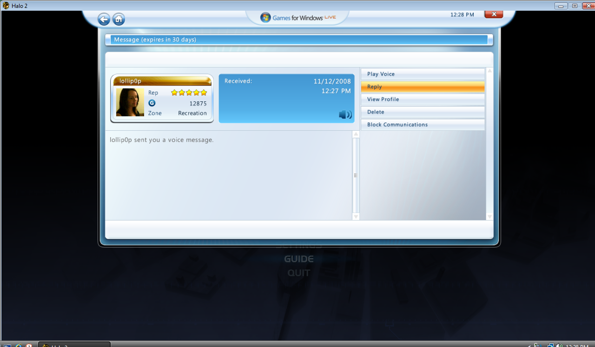Select the highlighted Reply option
The width and height of the screenshot is (595, 347).
[423, 87]
